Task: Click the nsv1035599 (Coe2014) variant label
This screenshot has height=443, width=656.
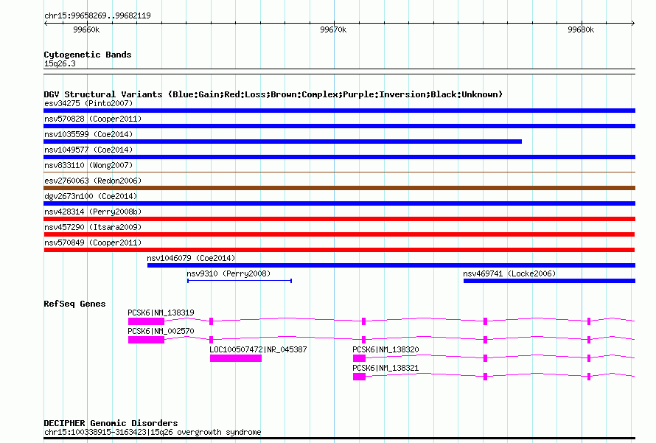Action: (88, 134)
